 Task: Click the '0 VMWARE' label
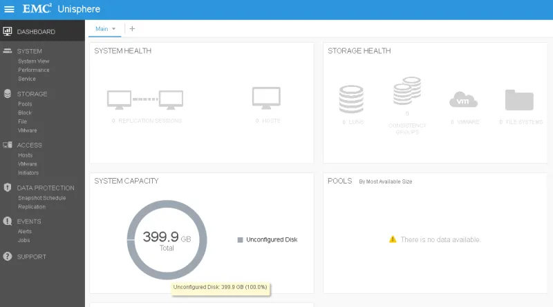pos(465,122)
